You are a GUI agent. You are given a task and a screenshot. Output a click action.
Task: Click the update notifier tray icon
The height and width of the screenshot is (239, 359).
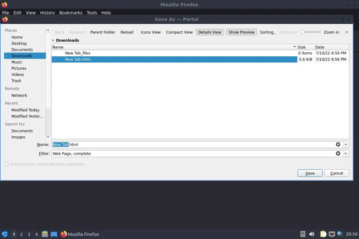click(x=340, y=234)
